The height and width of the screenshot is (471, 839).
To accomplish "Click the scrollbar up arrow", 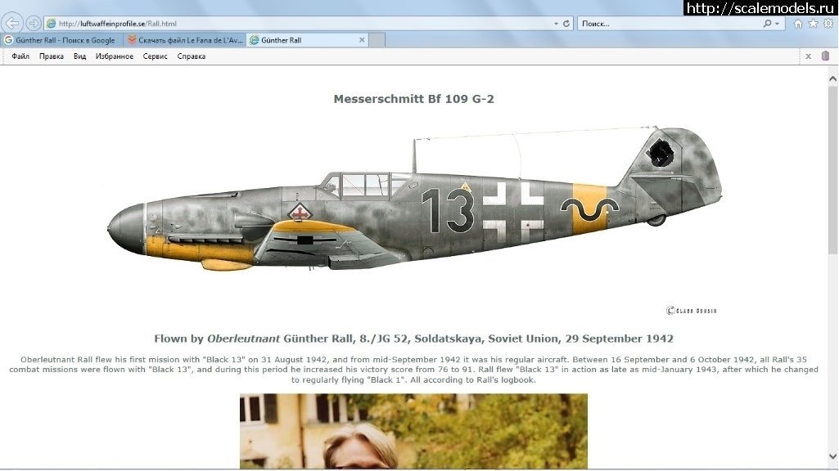I will point(832,79).
